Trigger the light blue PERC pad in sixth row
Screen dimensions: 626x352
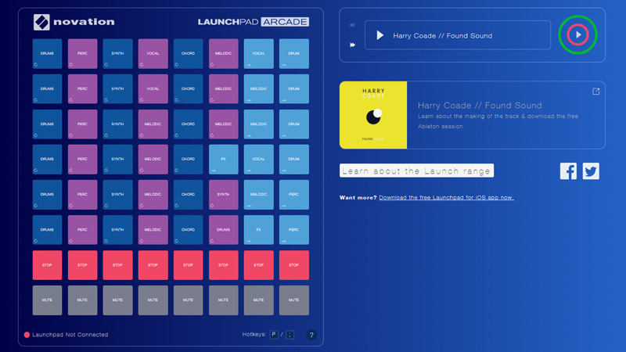(x=294, y=230)
